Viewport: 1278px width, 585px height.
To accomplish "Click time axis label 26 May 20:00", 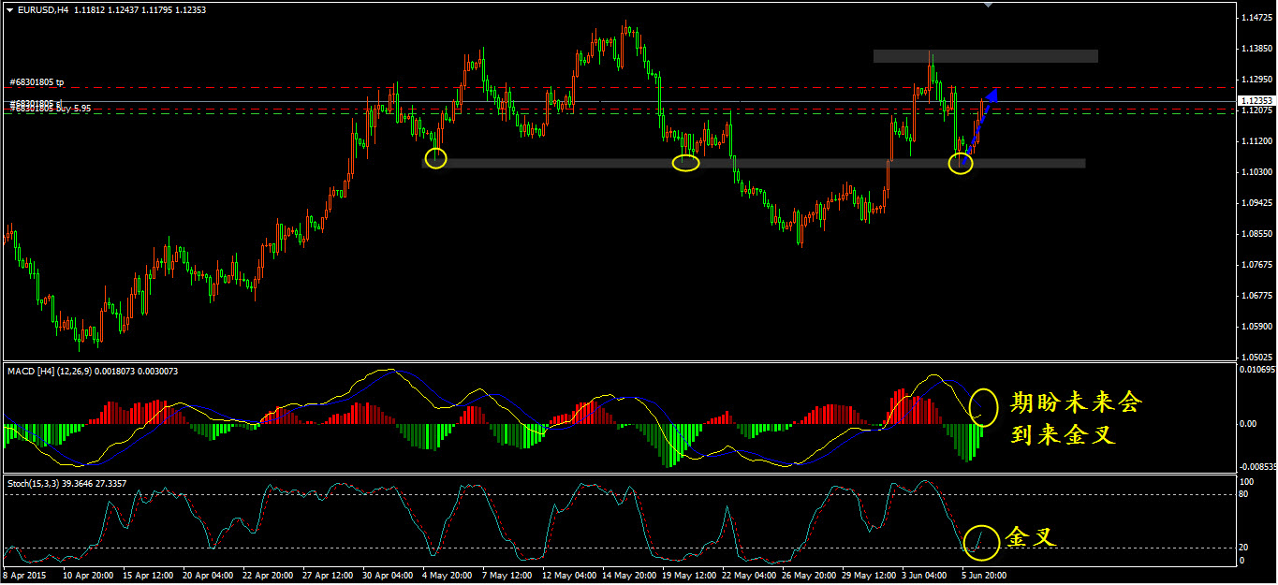I will pyautogui.click(x=808, y=574).
